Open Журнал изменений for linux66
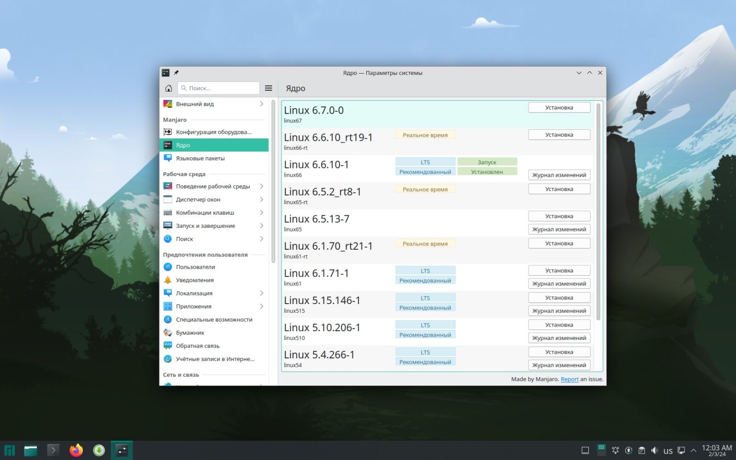736x460 pixels. 559,175
